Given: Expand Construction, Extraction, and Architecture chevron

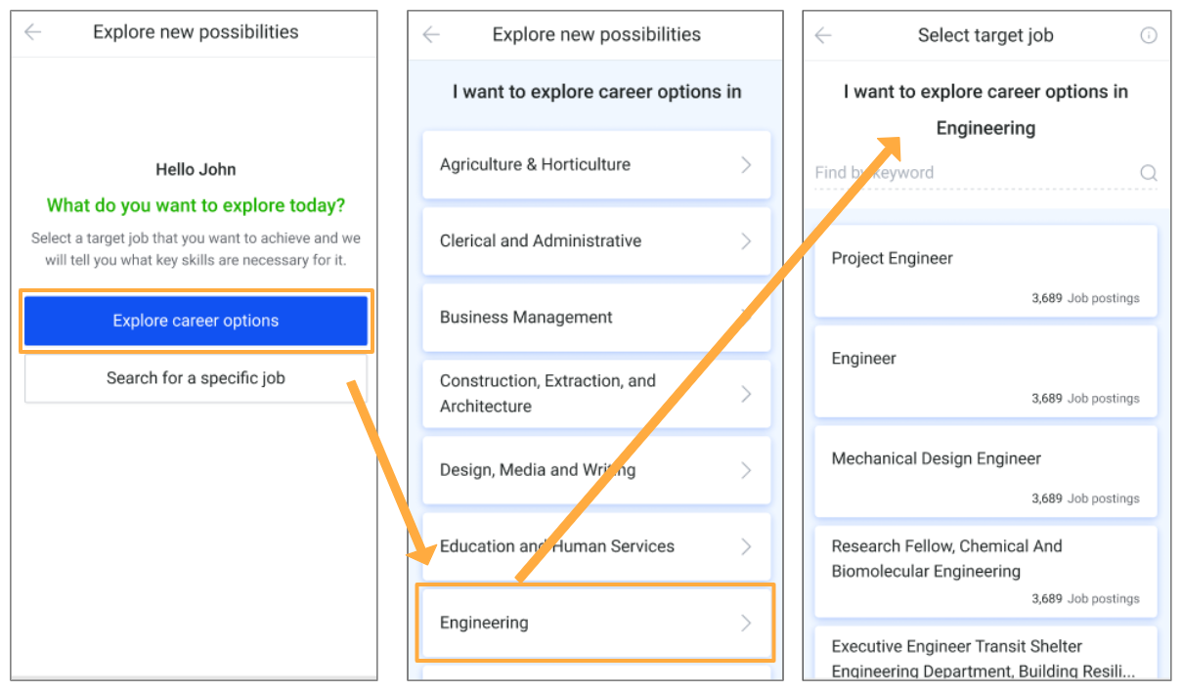Looking at the screenshot, I should pyautogui.click(x=746, y=394).
